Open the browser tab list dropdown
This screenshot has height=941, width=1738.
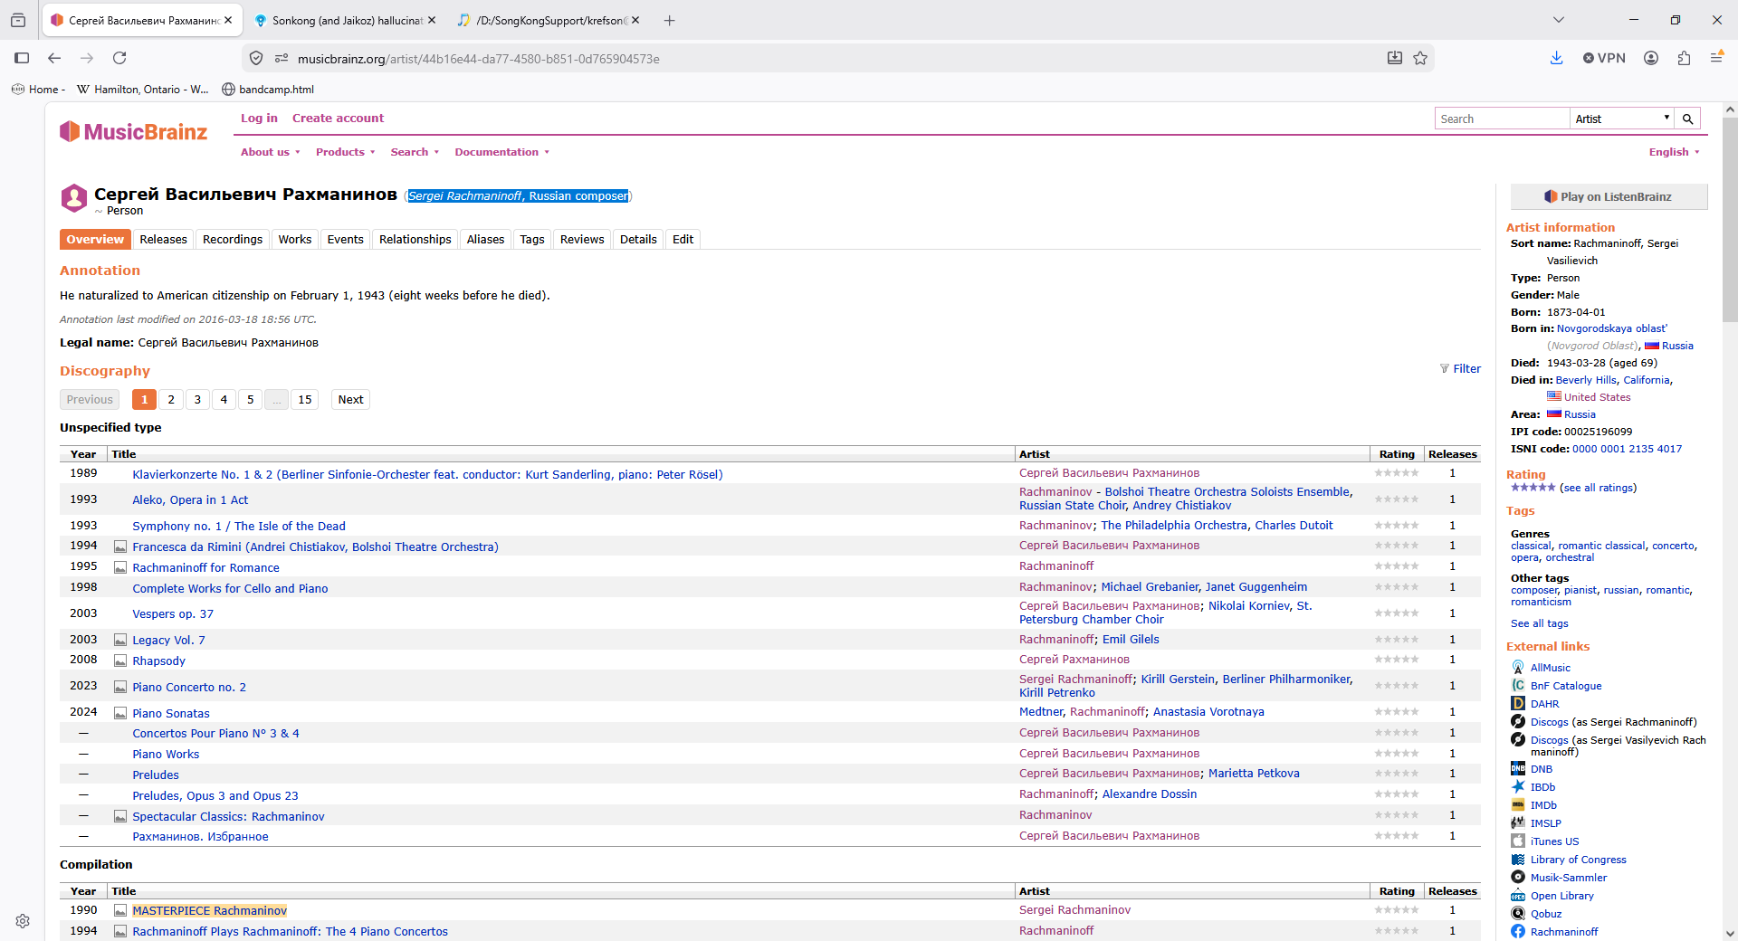click(x=1558, y=20)
